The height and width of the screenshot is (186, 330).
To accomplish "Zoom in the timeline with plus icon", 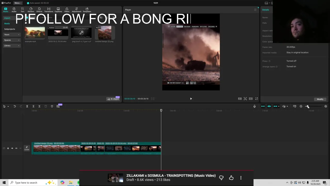I will 326,106.
